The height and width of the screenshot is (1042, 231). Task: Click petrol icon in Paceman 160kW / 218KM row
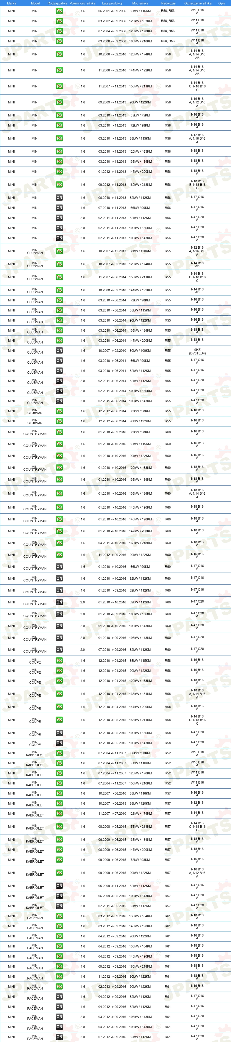coord(59,966)
